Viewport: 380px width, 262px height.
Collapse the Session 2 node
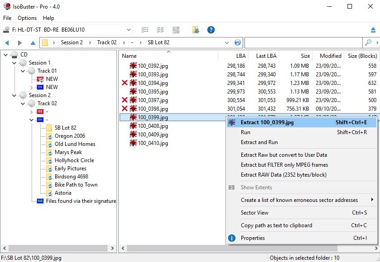[14, 95]
